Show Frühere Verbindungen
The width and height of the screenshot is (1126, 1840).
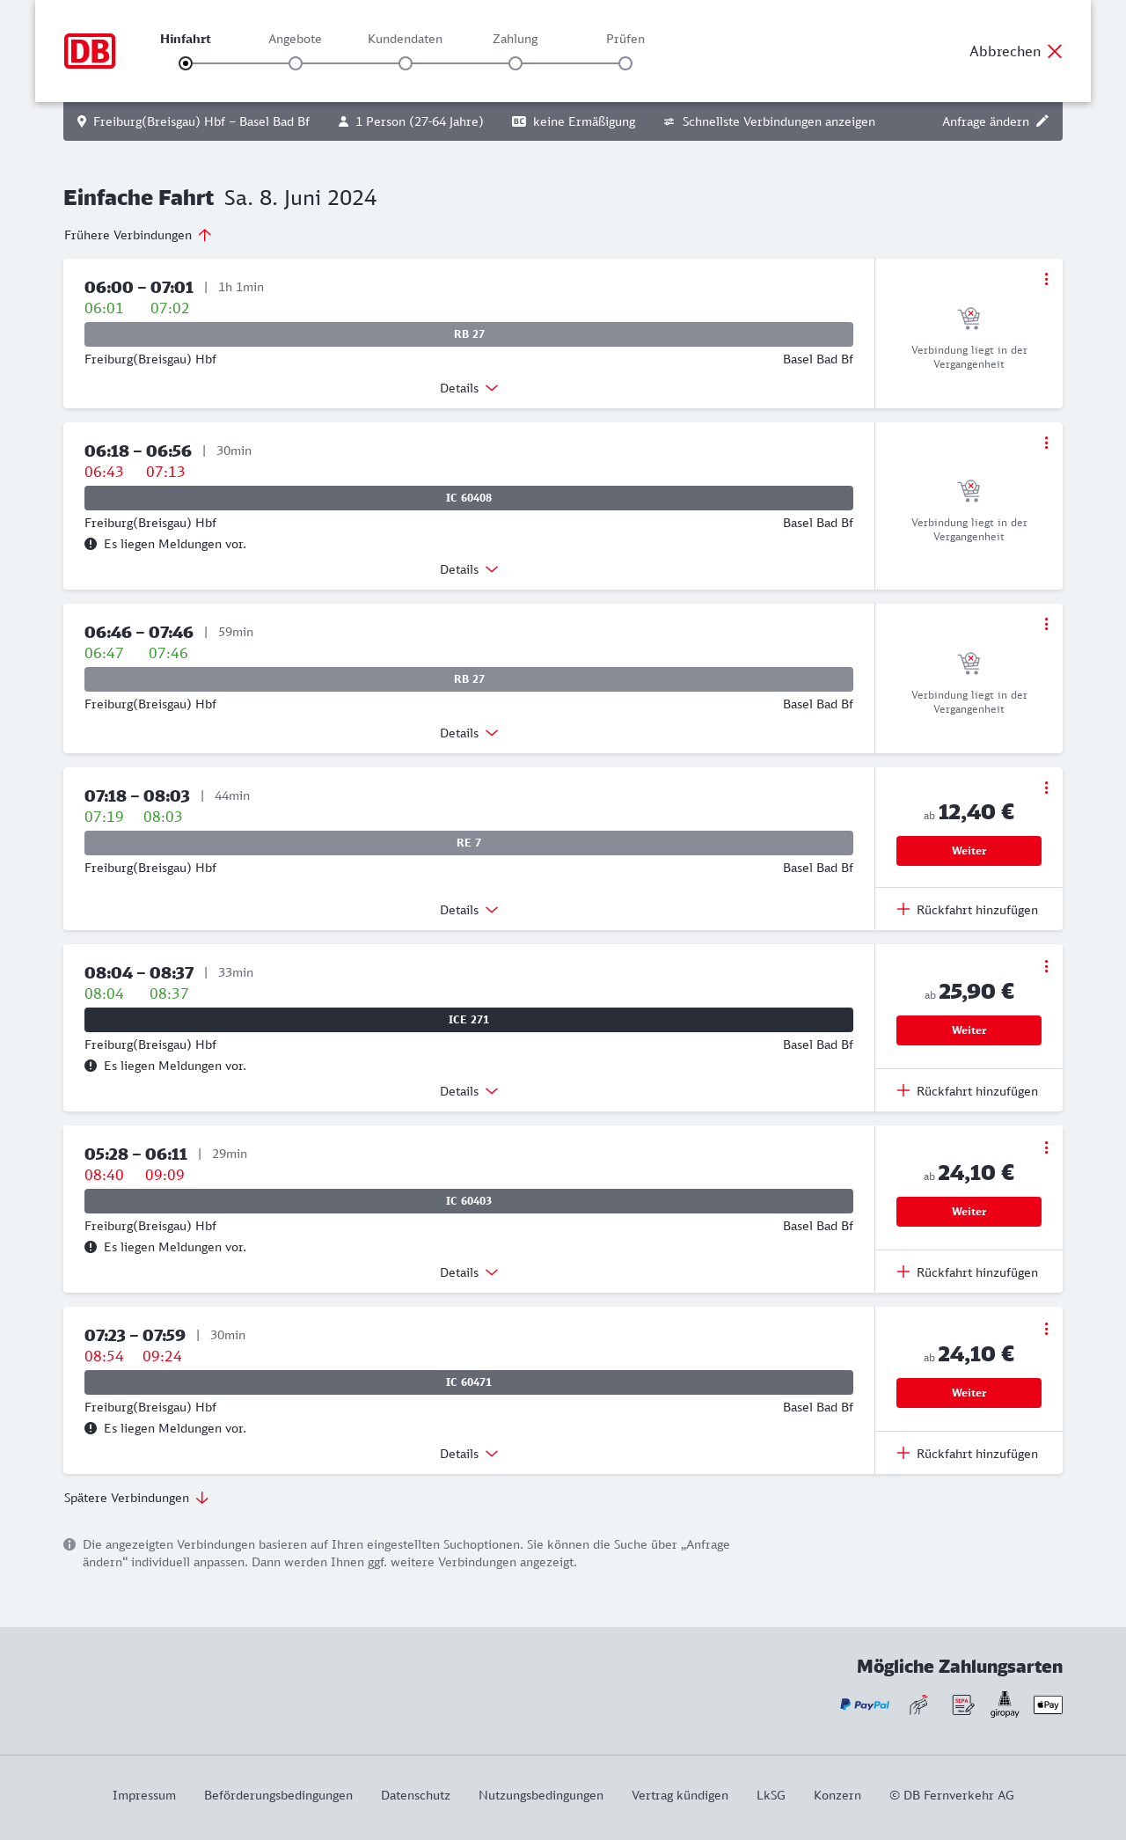pos(137,235)
